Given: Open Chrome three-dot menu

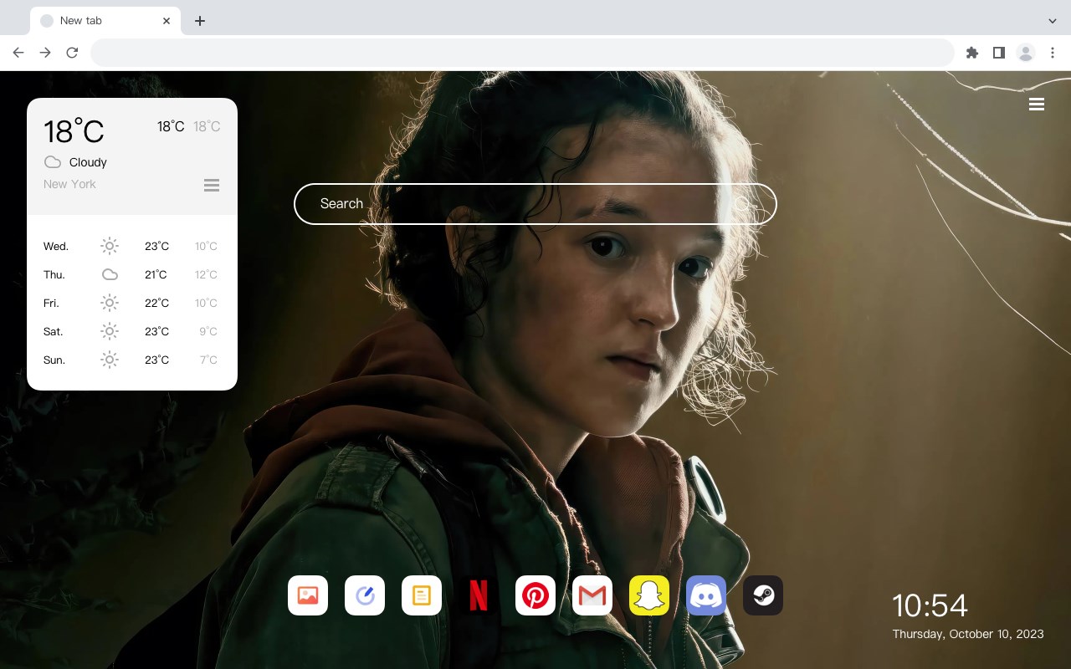Looking at the screenshot, I should click(1053, 53).
